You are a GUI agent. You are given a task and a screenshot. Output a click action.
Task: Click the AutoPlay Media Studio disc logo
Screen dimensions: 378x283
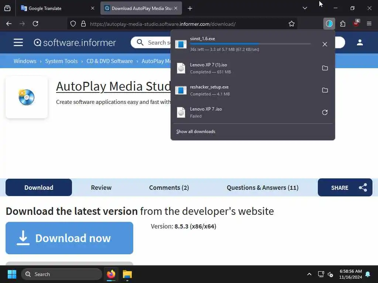[27, 97]
